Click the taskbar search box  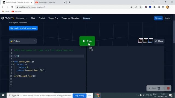pos(13,95)
